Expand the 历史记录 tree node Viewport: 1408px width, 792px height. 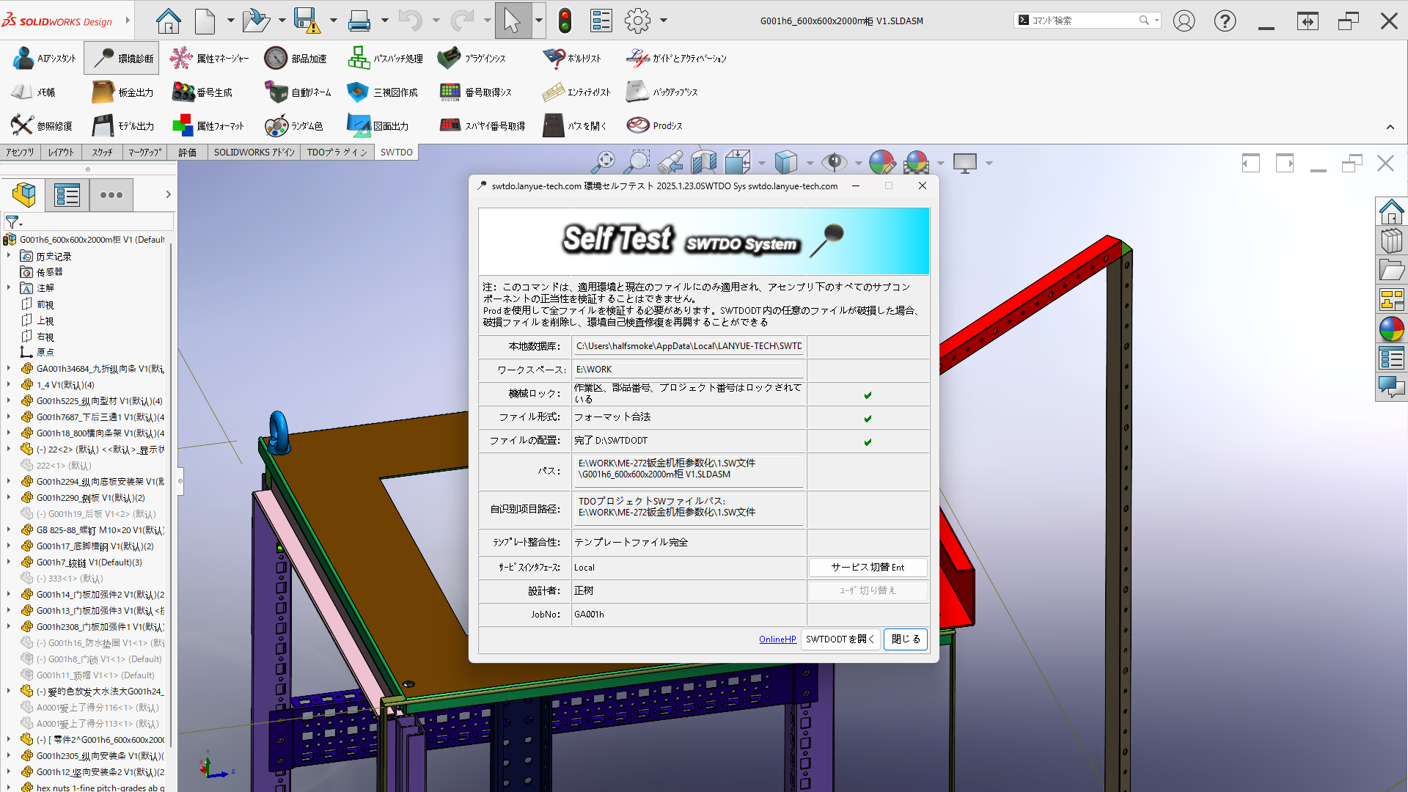coord(9,256)
